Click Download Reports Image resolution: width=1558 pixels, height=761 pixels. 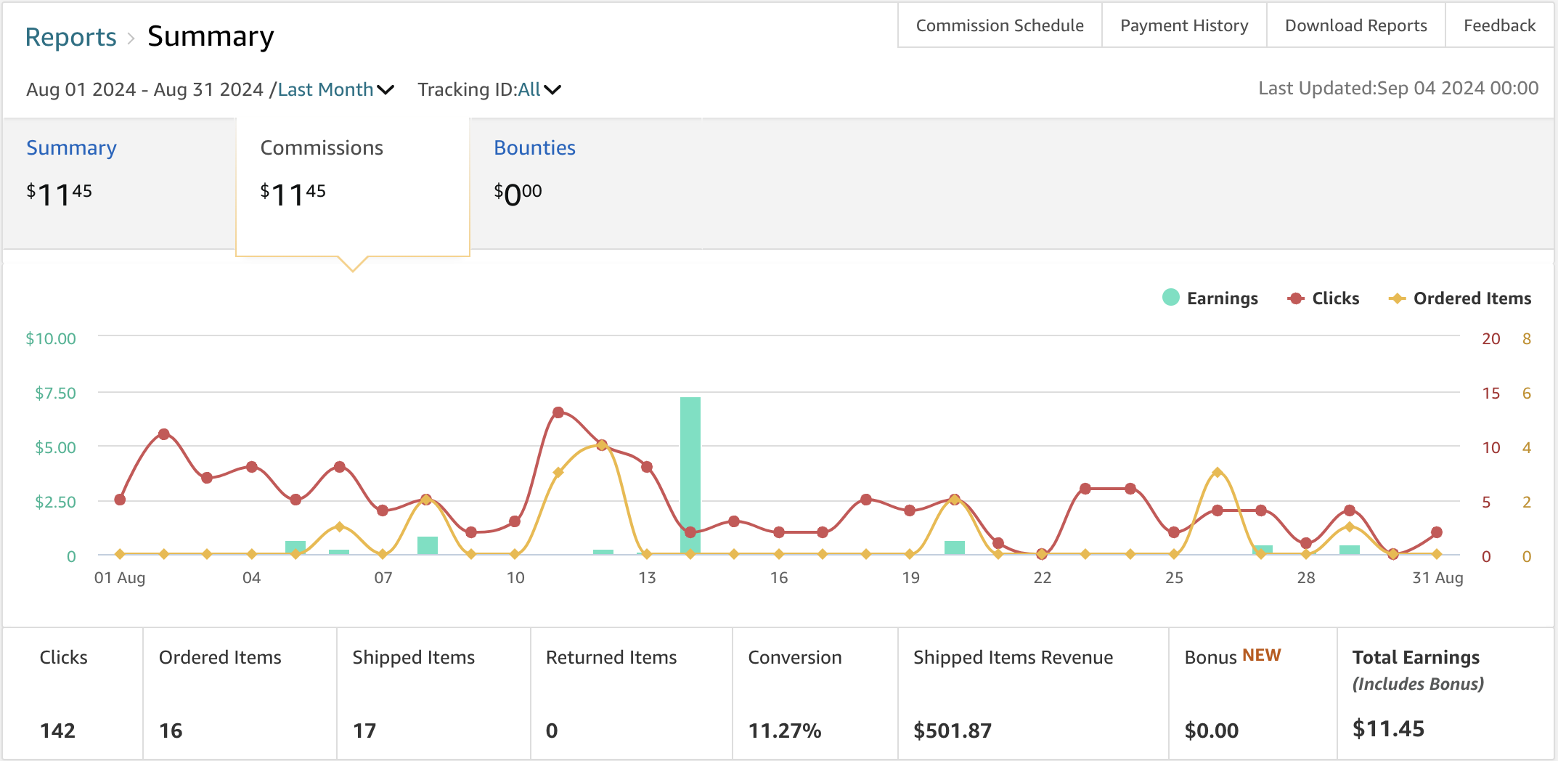[1355, 25]
